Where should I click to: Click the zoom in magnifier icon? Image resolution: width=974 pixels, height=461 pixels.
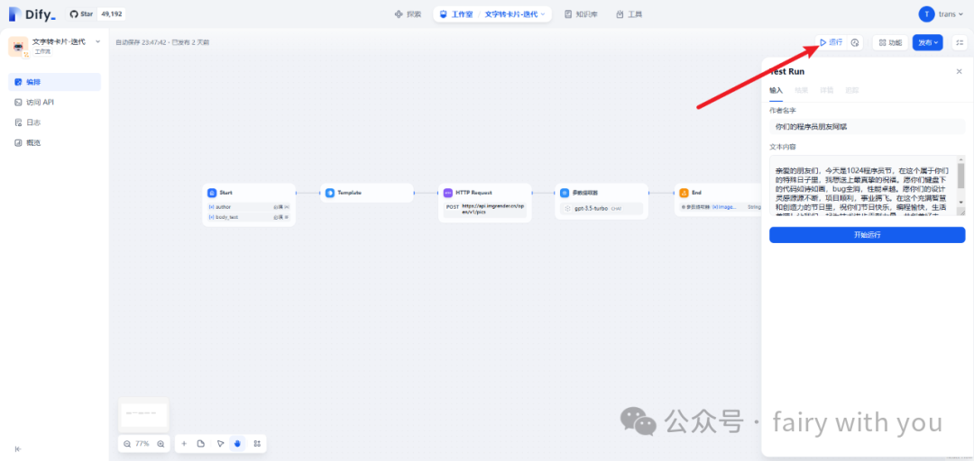pos(161,444)
